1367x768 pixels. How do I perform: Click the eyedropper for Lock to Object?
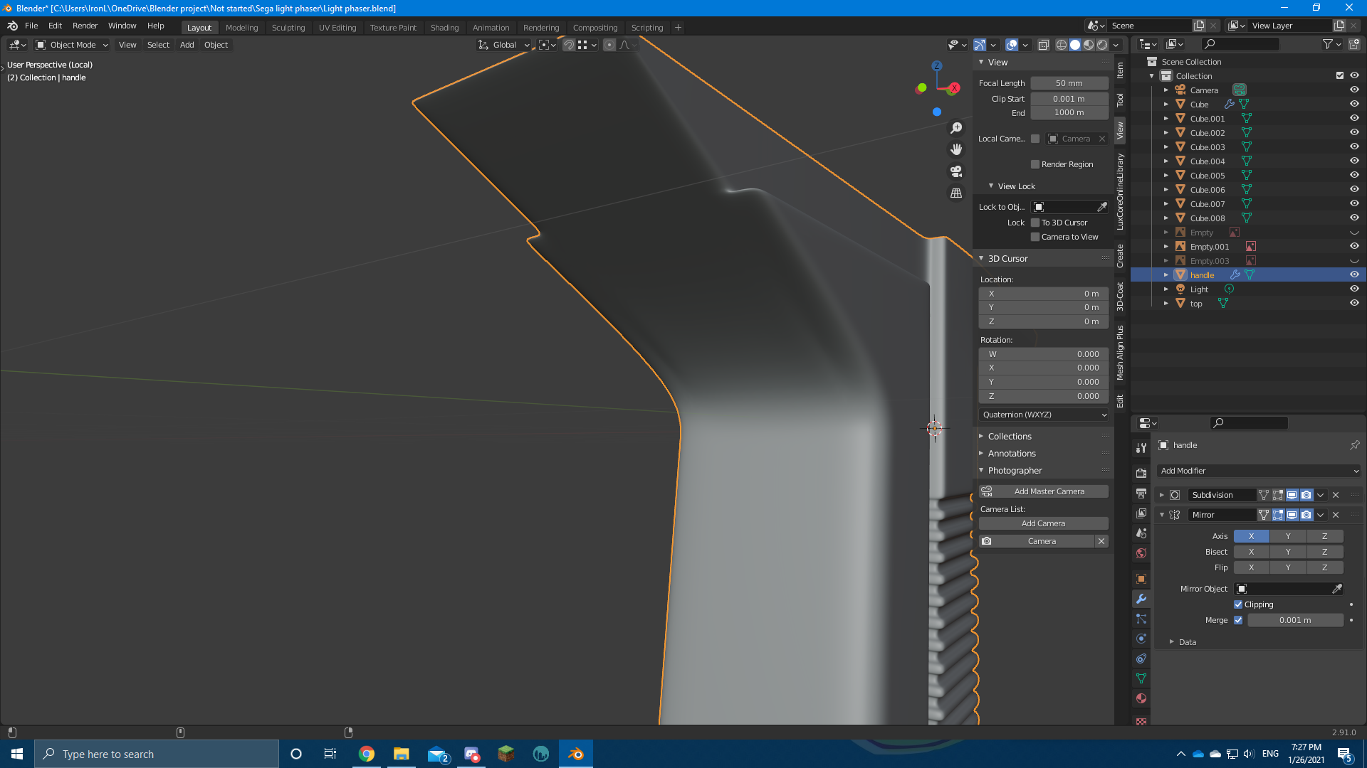point(1102,207)
